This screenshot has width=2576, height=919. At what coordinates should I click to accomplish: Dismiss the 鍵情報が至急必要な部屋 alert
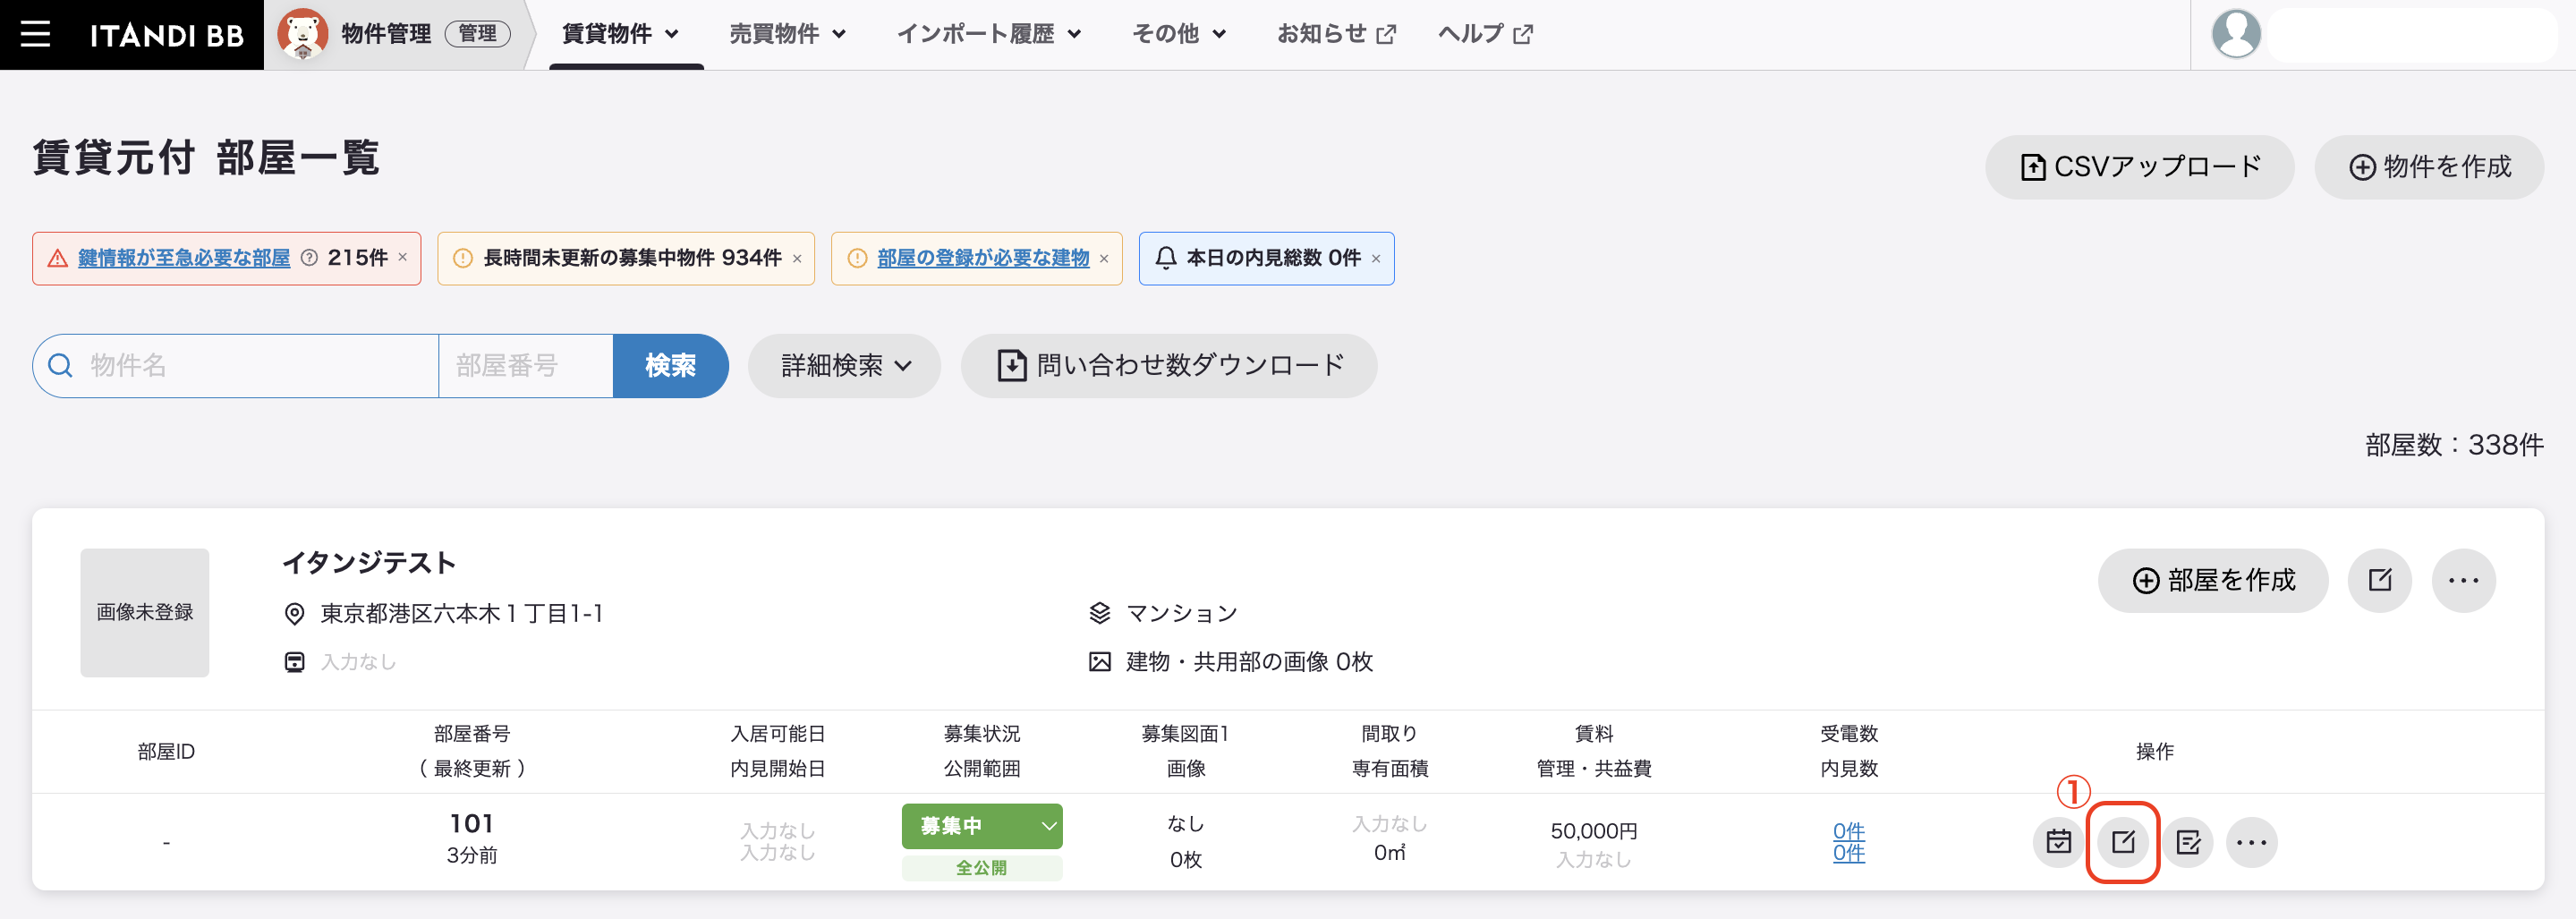tap(403, 257)
